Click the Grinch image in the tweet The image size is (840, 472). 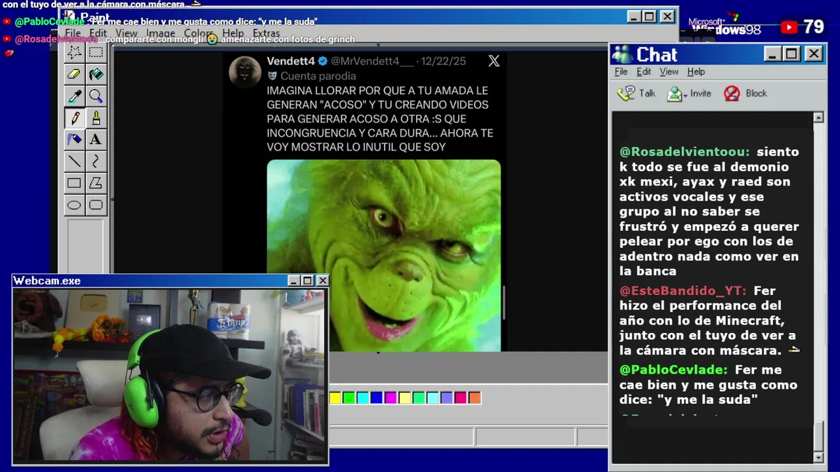tap(383, 256)
